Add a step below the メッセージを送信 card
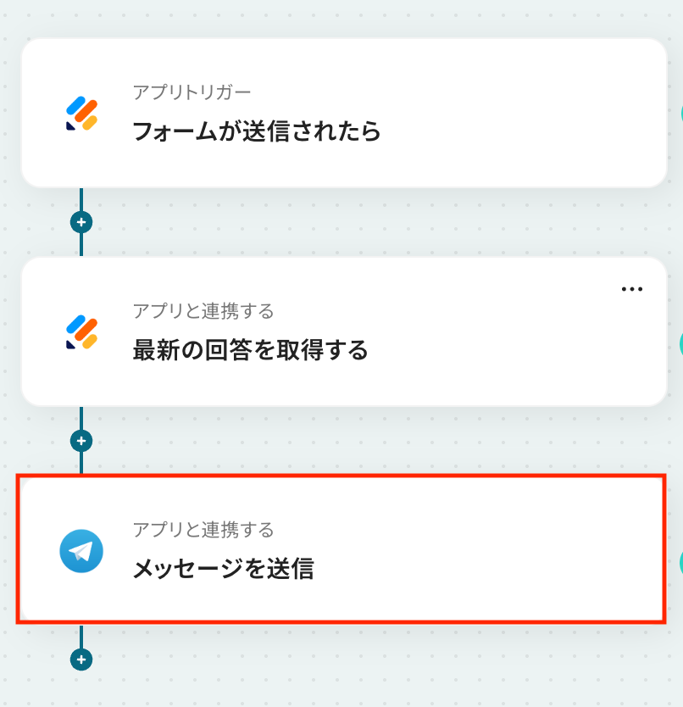Image resolution: width=683 pixels, height=707 pixels. (x=81, y=660)
